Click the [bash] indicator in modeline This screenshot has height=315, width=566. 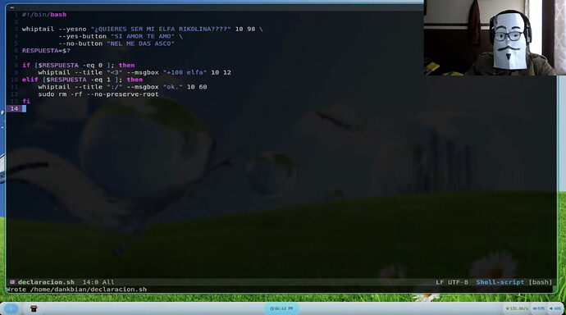coord(541,282)
